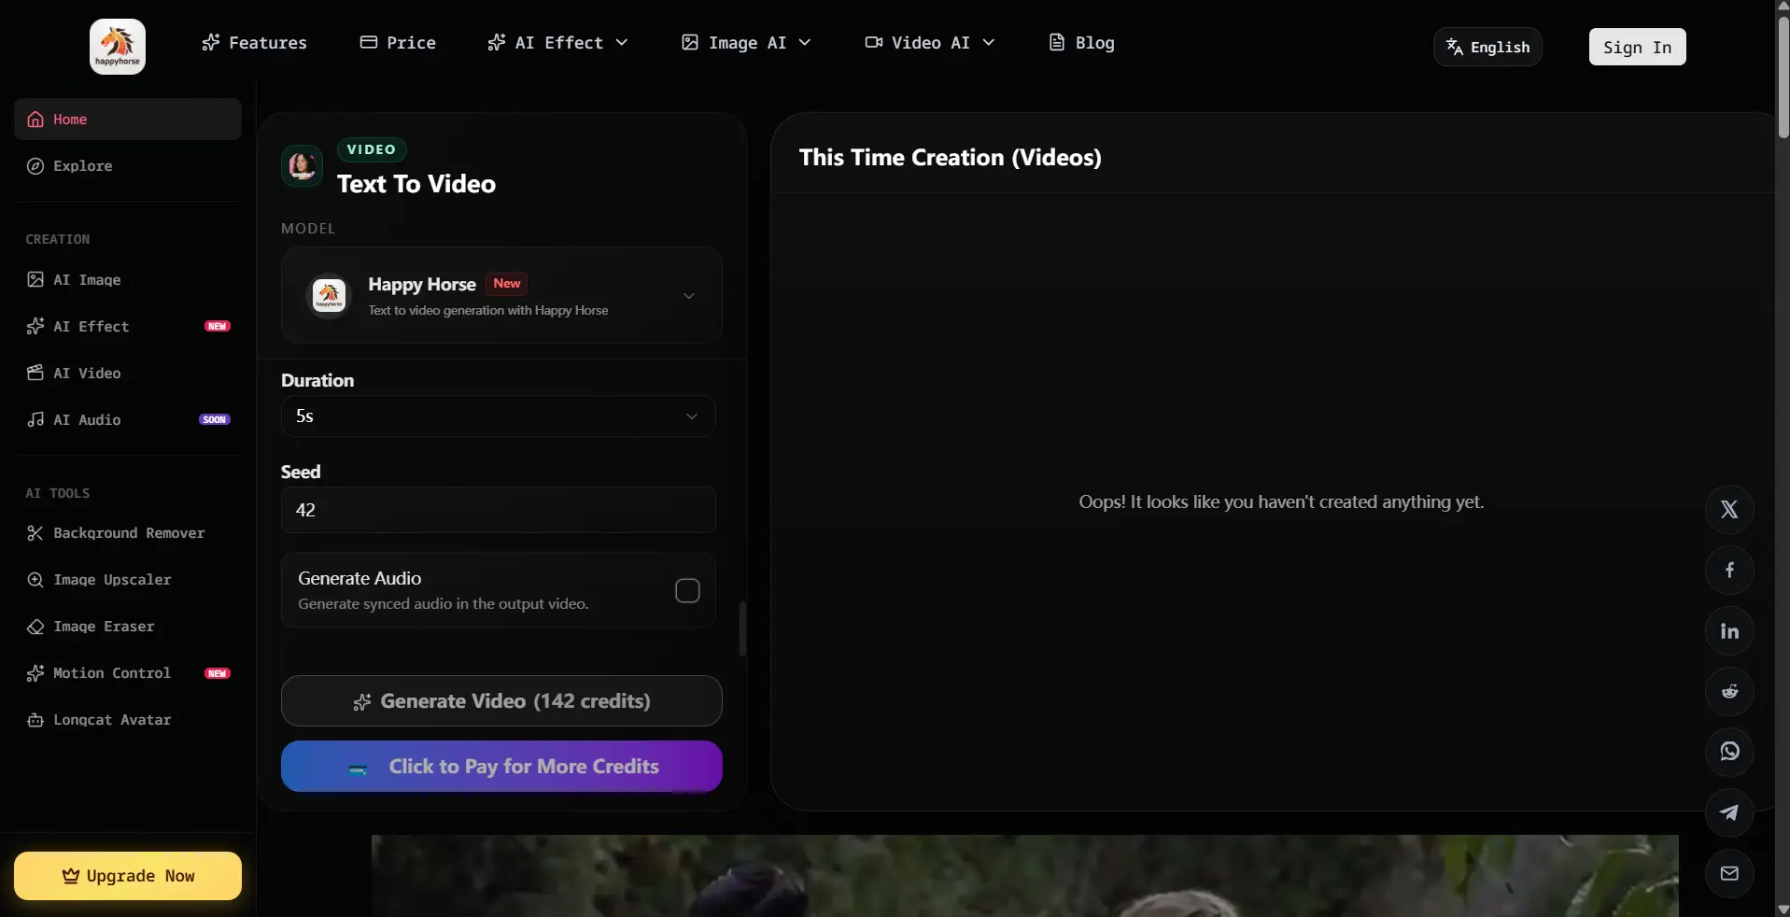Image resolution: width=1790 pixels, height=917 pixels.
Task: Share via WhatsApp icon
Action: point(1729,752)
